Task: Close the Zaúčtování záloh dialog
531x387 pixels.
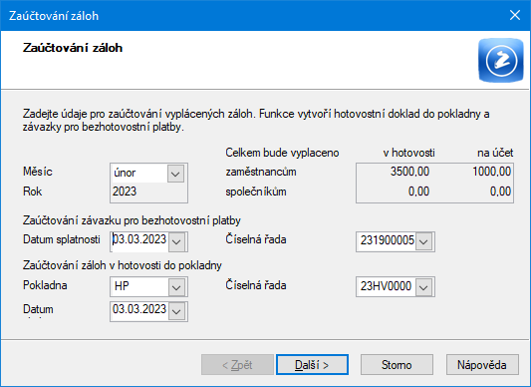Action: point(515,15)
